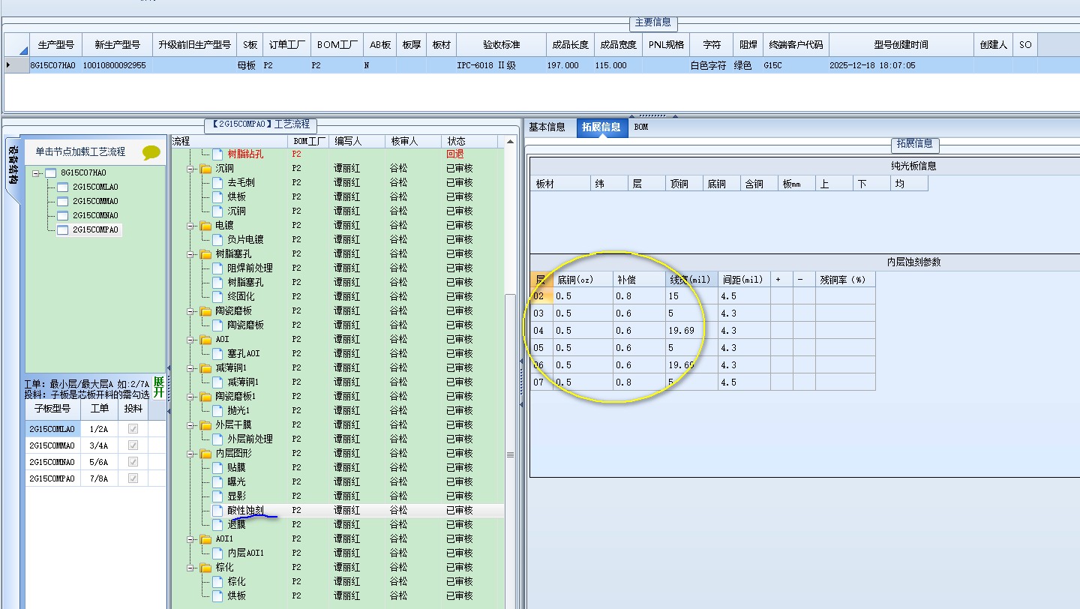Click the 回退 status of 树脂钻孔
Screen dimensions: 1080x609
(x=455, y=154)
